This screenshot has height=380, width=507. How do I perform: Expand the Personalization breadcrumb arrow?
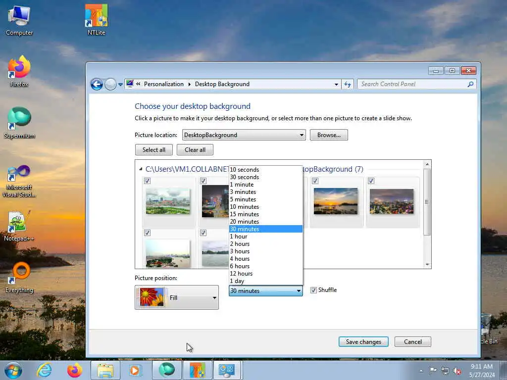(x=190, y=84)
